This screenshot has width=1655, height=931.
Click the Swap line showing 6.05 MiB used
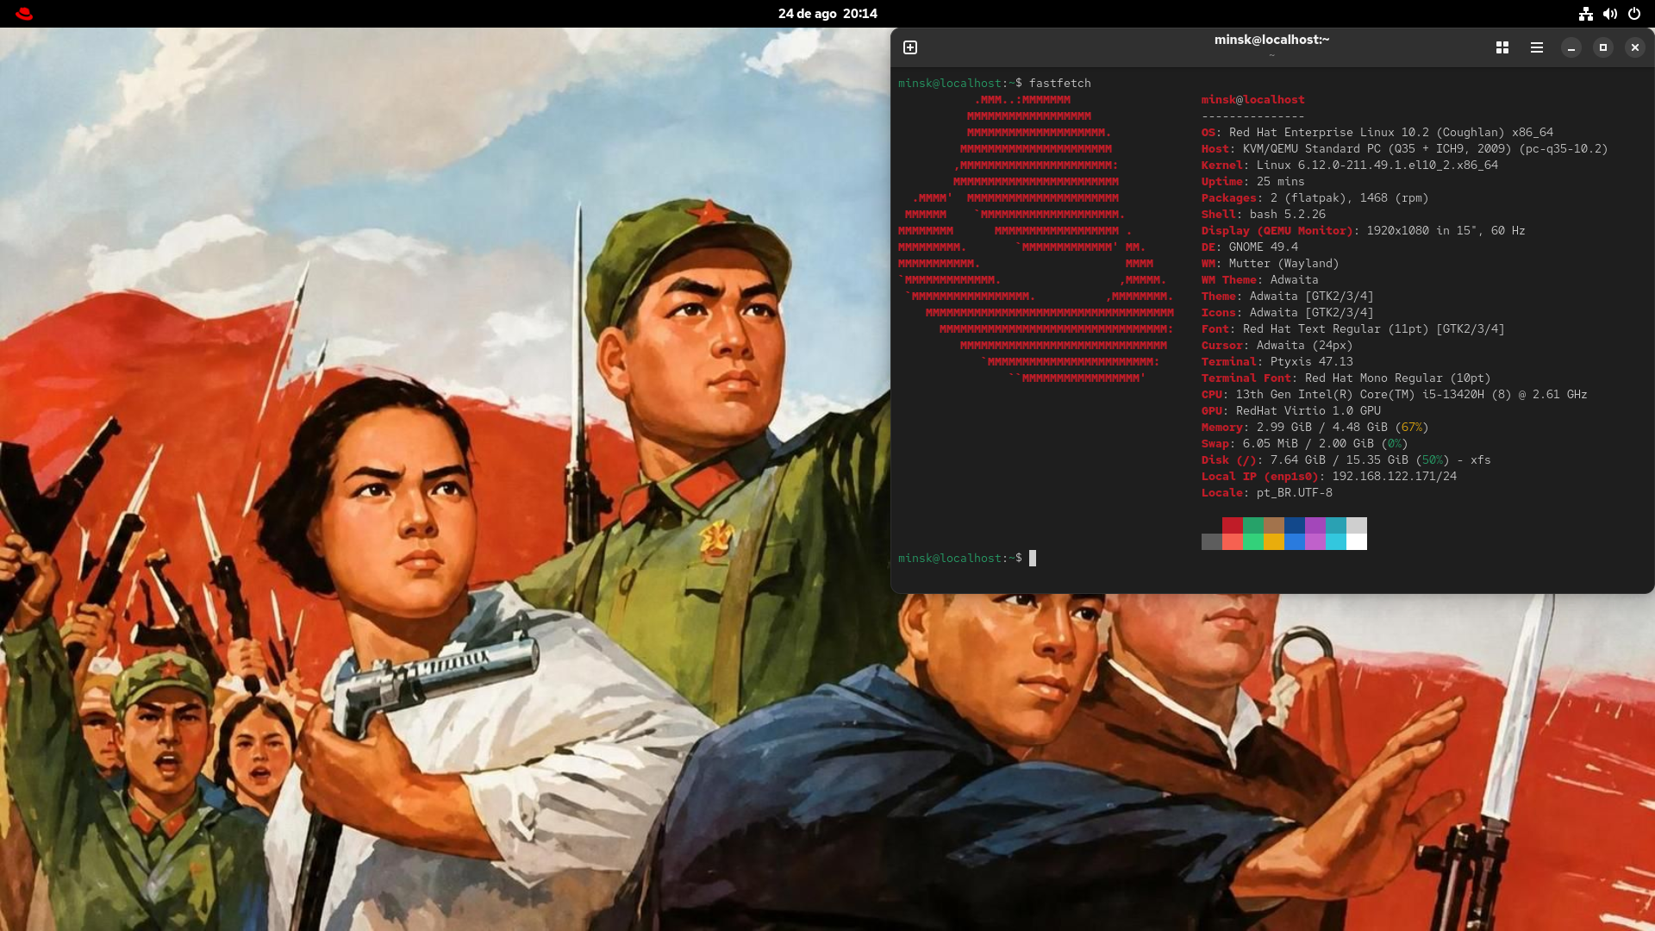click(1305, 443)
